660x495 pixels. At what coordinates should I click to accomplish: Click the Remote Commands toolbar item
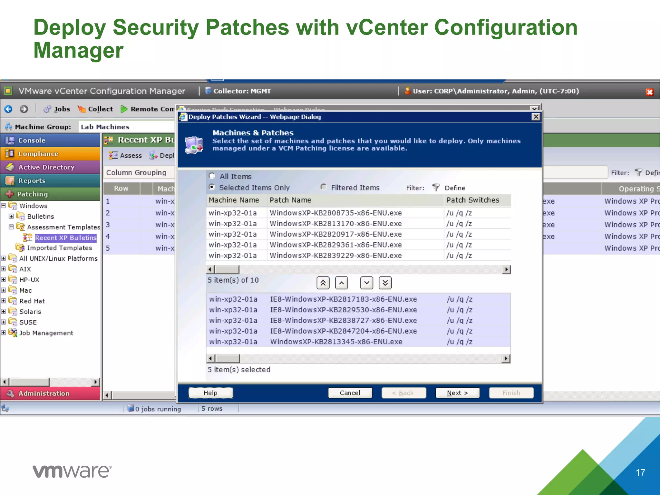(x=148, y=109)
